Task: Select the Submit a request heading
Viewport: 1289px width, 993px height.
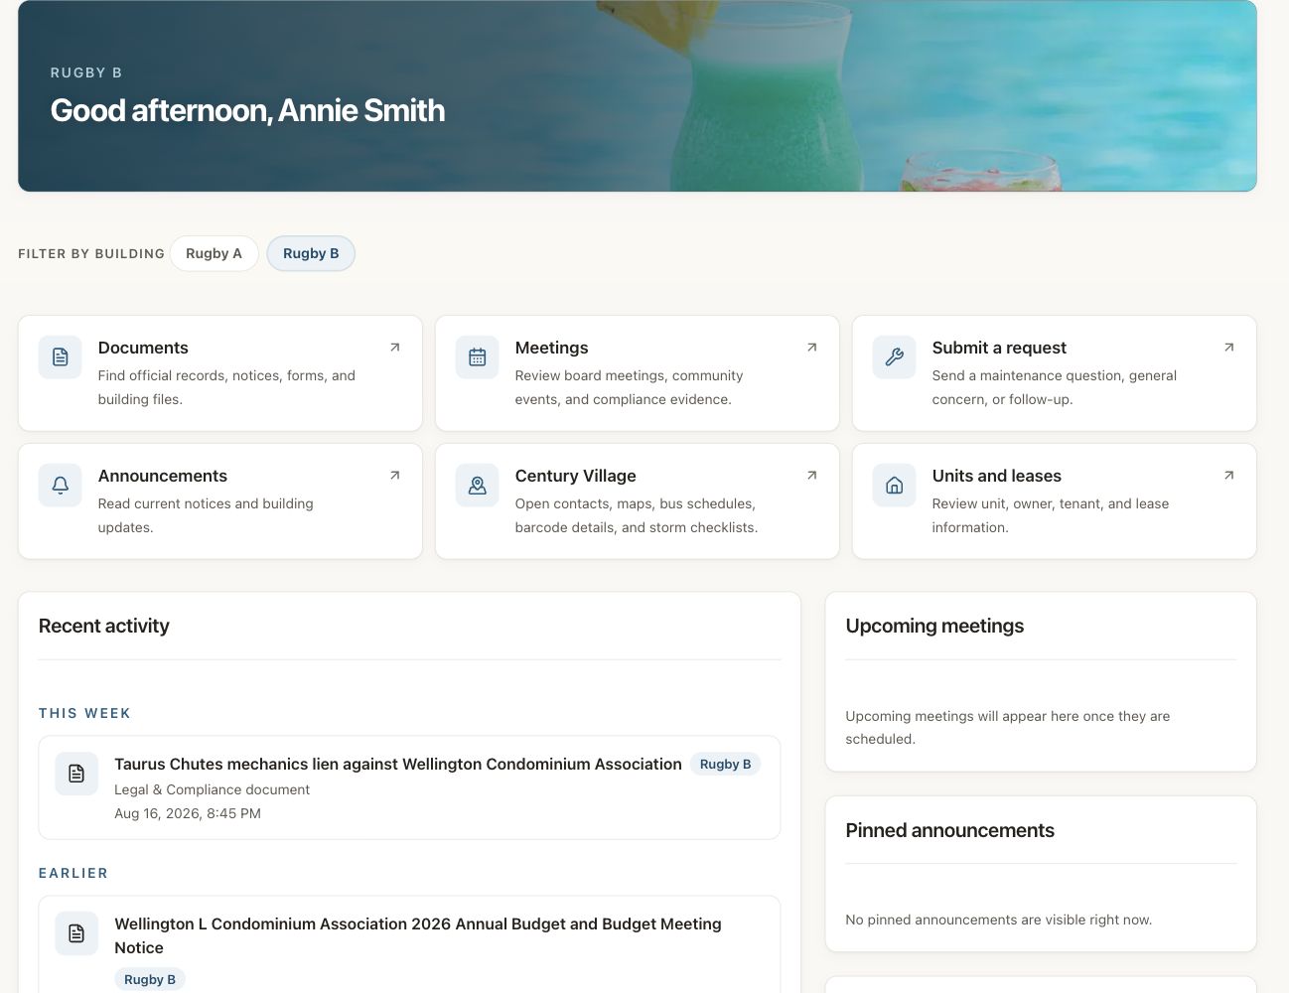Action: (x=999, y=348)
